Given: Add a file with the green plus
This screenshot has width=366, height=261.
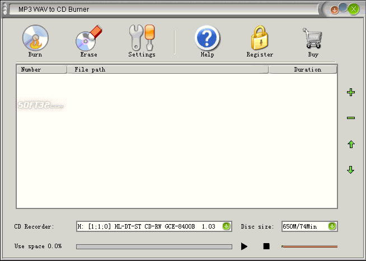Looking at the screenshot, I should (351, 92).
